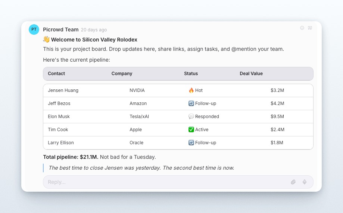Click the Tim Cook contact cell
This screenshot has height=213, width=343.
[x=58, y=130]
